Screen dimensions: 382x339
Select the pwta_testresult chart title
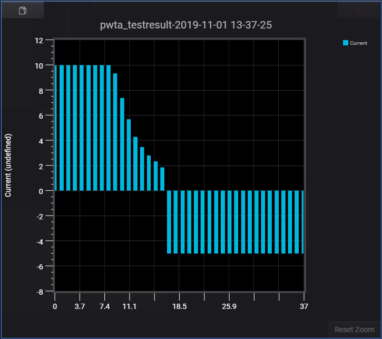(x=185, y=25)
